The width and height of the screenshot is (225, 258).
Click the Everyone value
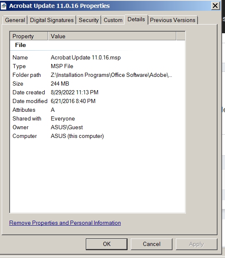(x=63, y=119)
